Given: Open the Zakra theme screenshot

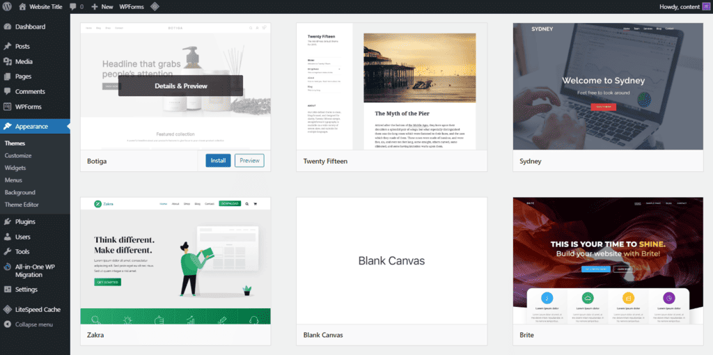Looking at the screenshot, I should [175, 260].
